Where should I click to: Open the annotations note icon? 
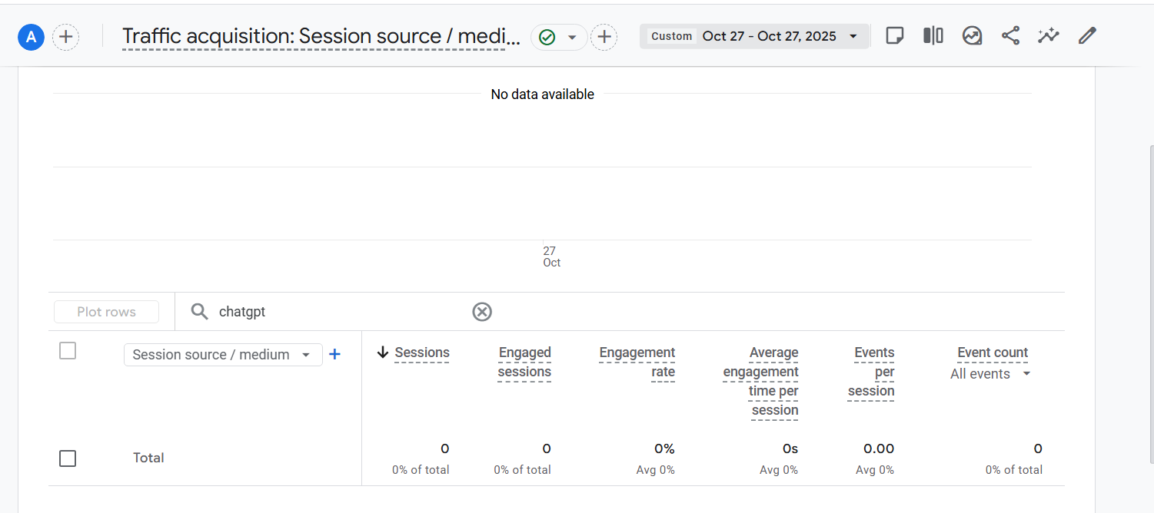tap(894, 36)
